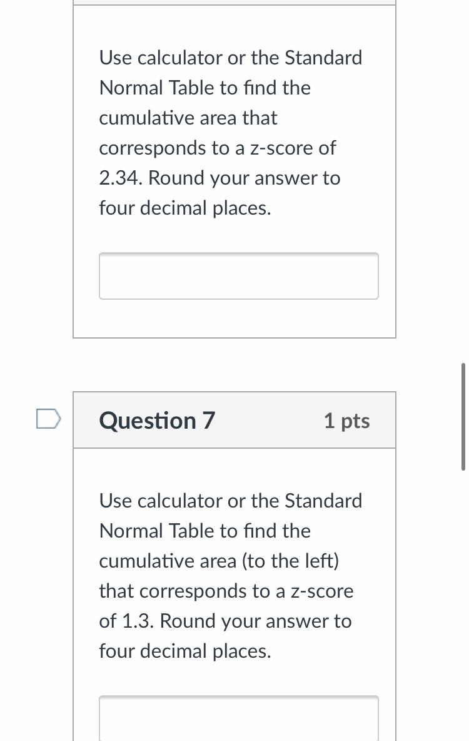
Task: Click the Question 7 heading text
Action: [x=157, y=421]
